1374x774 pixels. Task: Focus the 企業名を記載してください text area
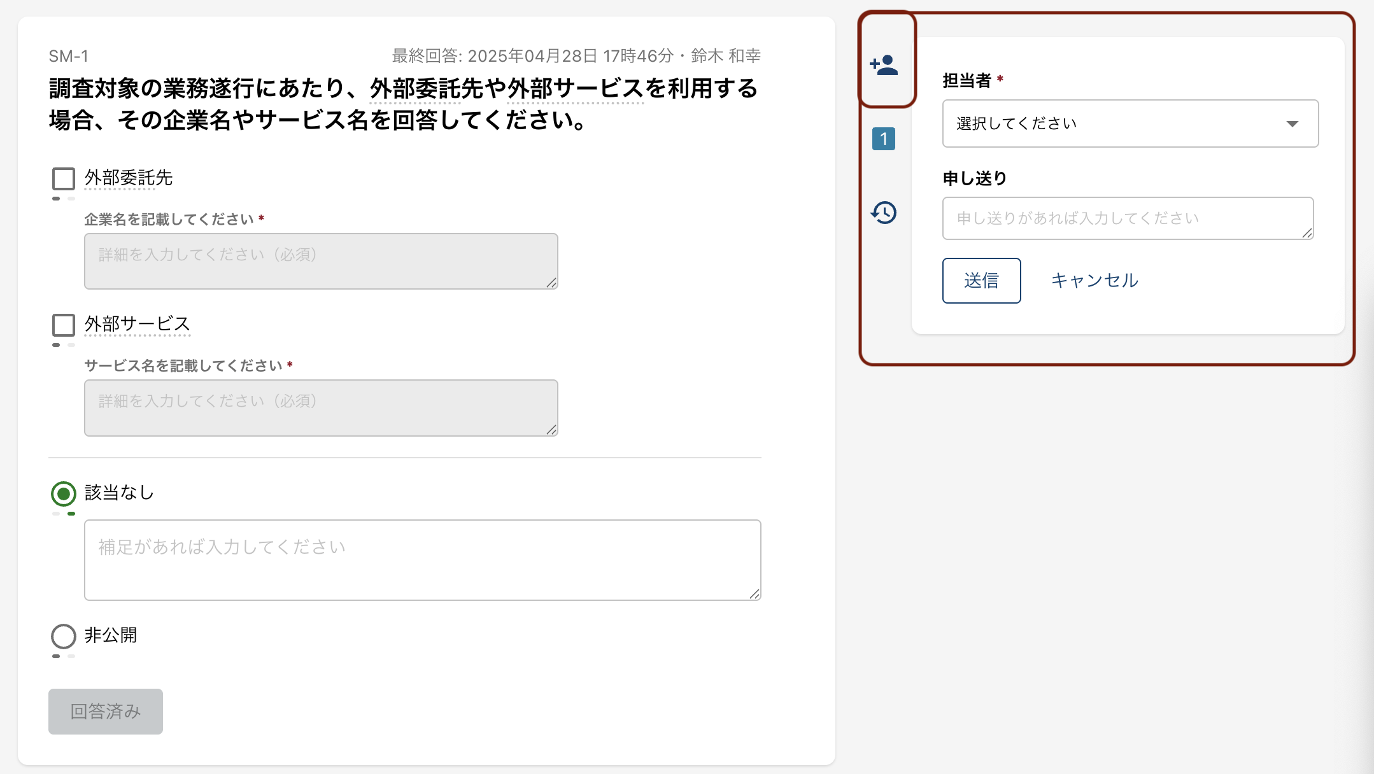click(321, 261)
